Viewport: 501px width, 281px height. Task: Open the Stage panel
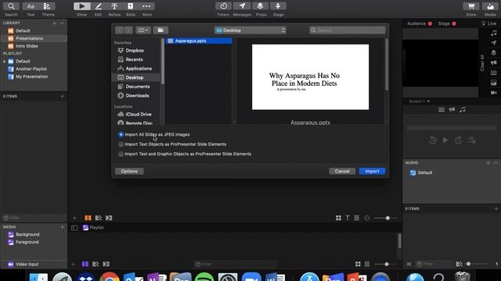click(278, 6)
